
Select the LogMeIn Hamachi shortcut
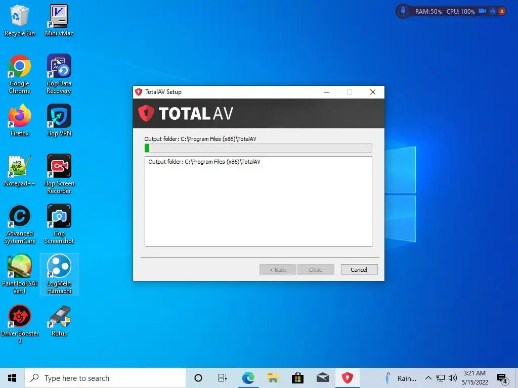coord(59,274)
